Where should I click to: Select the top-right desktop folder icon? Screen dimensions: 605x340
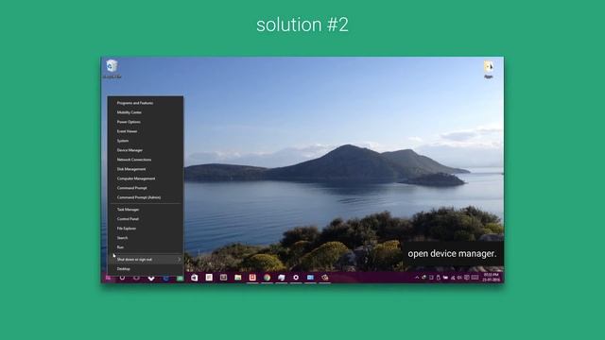(x=489, y=69)
